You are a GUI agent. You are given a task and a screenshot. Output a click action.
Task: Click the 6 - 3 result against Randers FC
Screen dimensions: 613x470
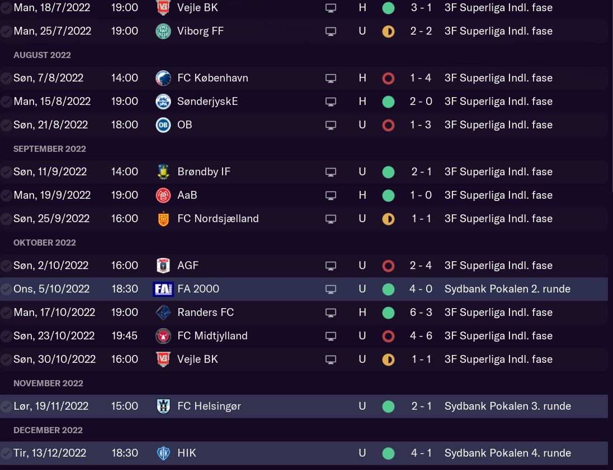(x=421, y=313)
